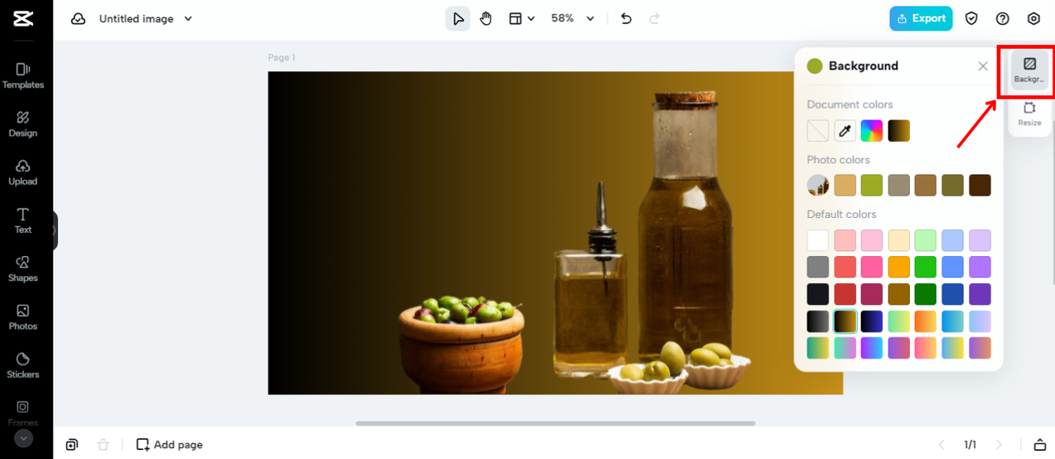Select the no-color transparent swatch

(x=818, y=131)
